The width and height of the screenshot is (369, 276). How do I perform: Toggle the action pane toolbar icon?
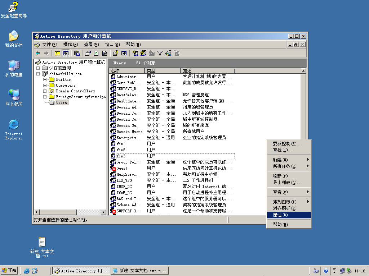tap(124, 53)
